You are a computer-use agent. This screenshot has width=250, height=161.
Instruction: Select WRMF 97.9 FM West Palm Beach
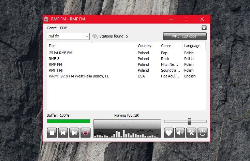pos(79,76)
